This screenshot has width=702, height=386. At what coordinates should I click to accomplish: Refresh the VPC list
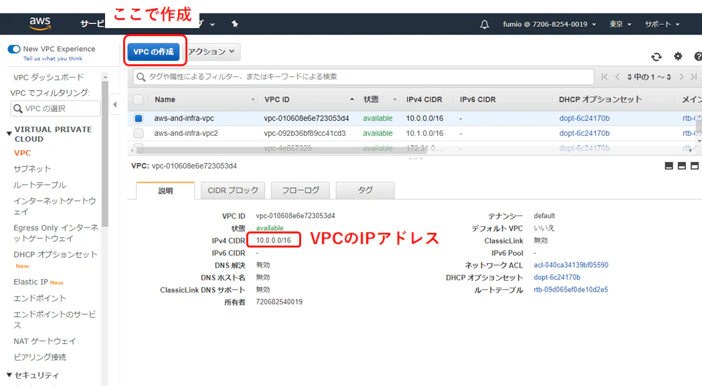point(656,57)
